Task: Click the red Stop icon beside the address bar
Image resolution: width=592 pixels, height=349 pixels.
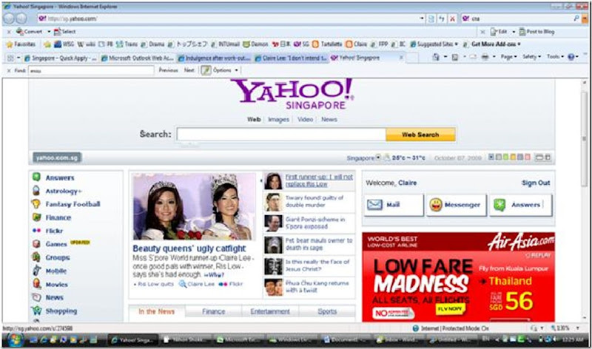Action: click(452, 18)
